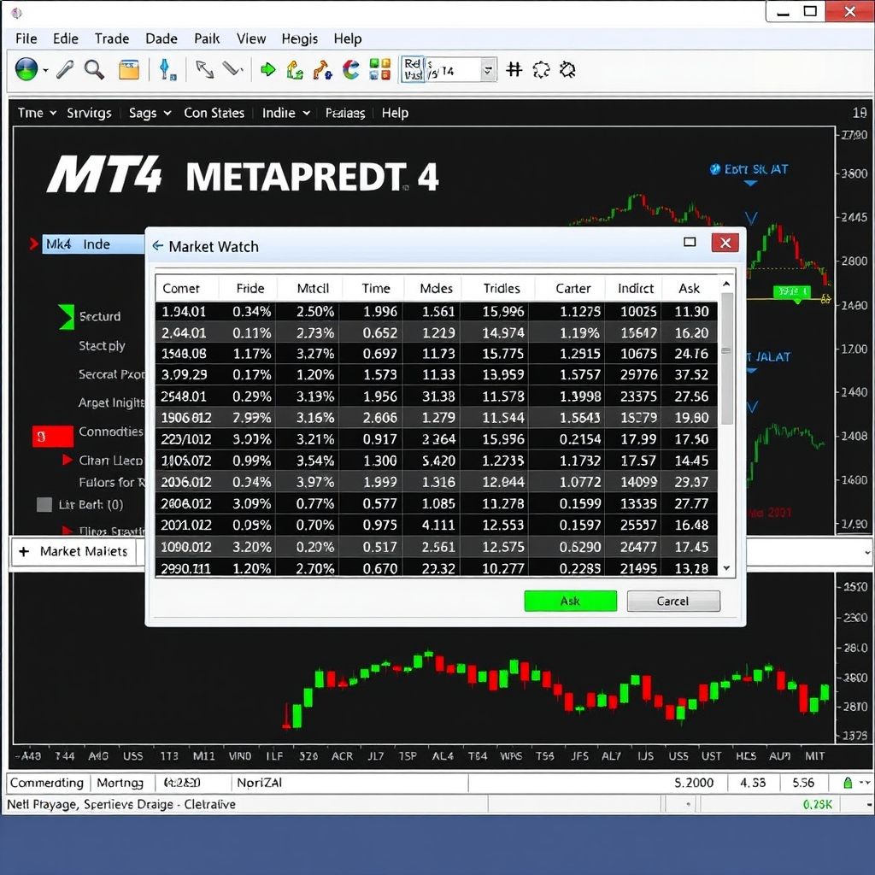The image size is (875, 875).
Task: Sort by the Tridles column header
Action: [502, 289]
